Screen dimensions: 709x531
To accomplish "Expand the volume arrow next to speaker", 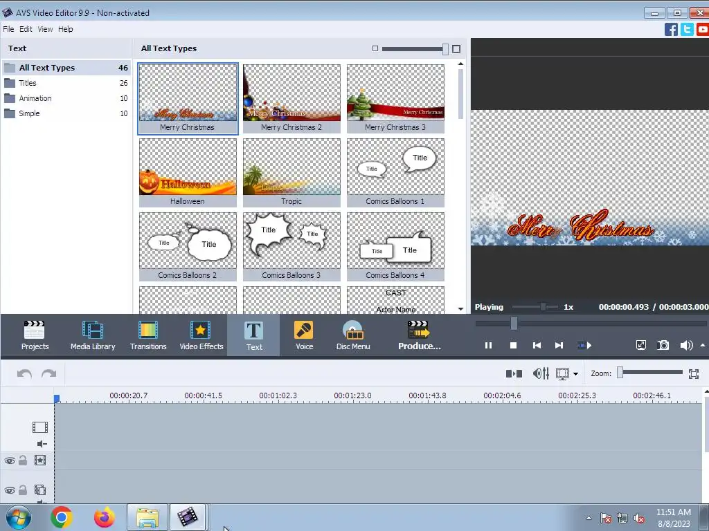I will 703,345.
